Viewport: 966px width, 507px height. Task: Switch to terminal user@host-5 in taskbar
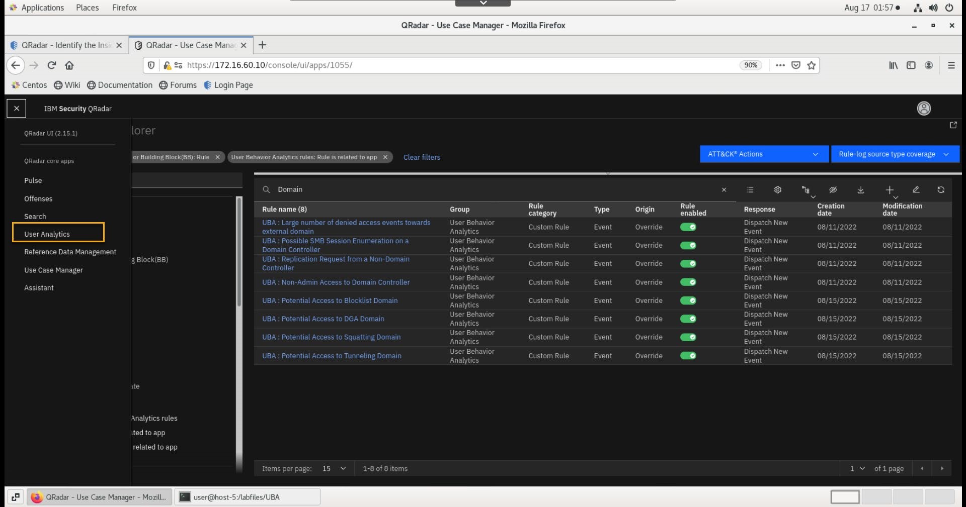click(248, 497)
